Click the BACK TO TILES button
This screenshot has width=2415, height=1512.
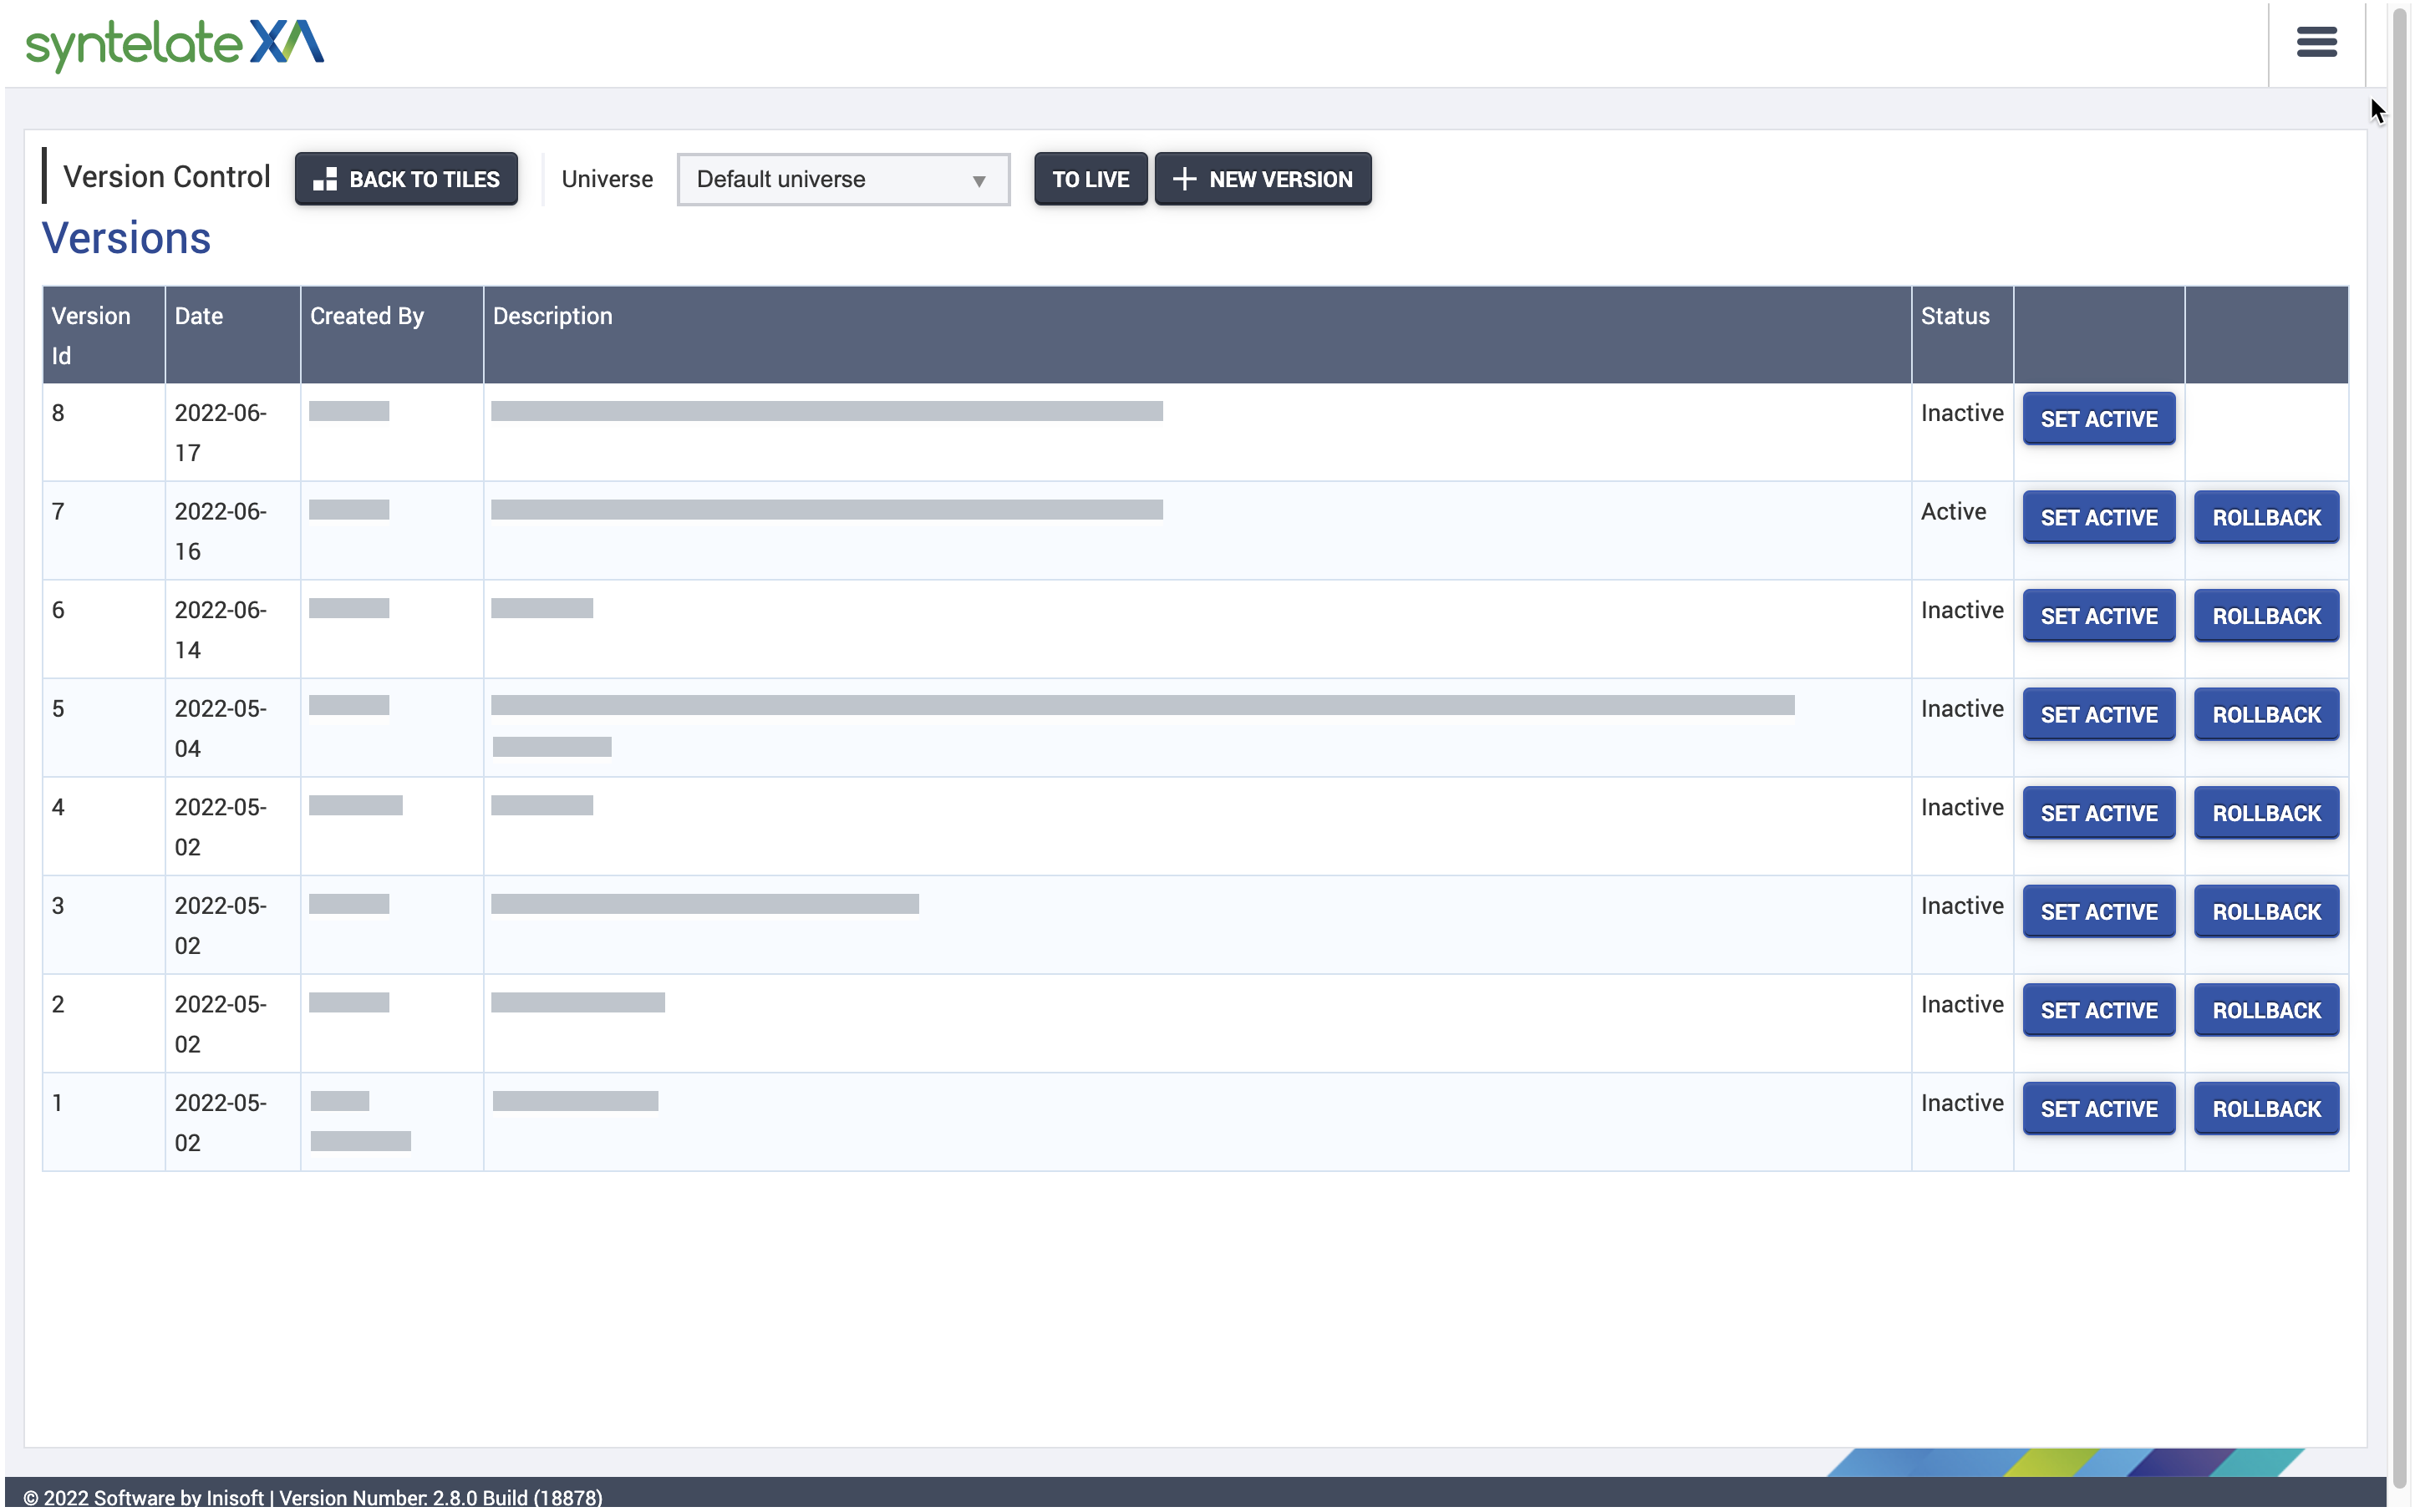(x=406, y=179)
